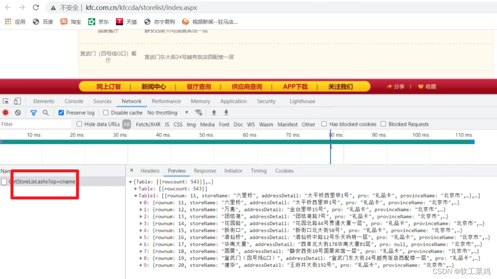Click the APP下载 link
The width and height of the screenshot is (497, 279).
click(x=295, y=87)
